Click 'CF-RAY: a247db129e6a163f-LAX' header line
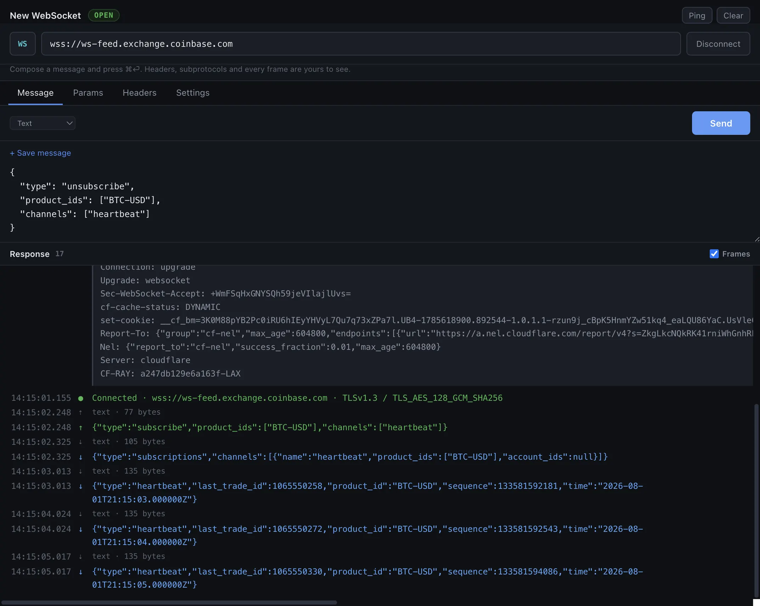 170,374
